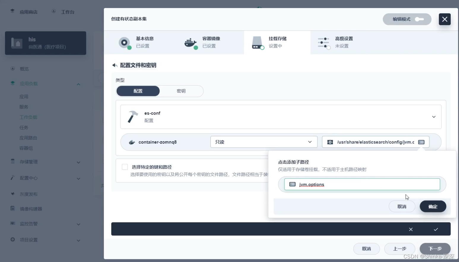Click the back arrow beside 配置文件和密钥
This screenshot has height=262, width=459.
click(115, 65)
